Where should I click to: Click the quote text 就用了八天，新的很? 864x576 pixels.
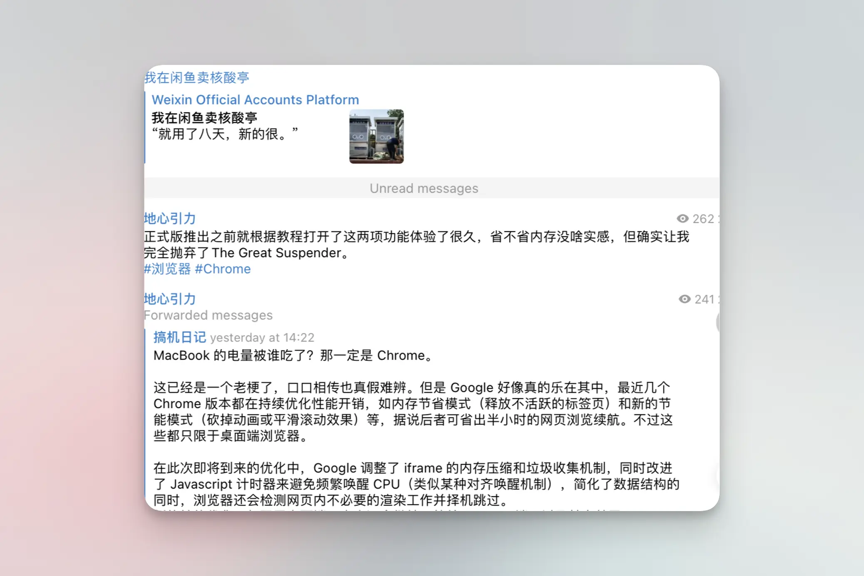point(225,134)
